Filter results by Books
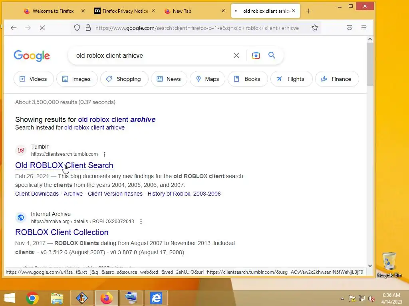The height and width of the screenshot is (306, 409). pyautogui.click(x=248, y=79)
